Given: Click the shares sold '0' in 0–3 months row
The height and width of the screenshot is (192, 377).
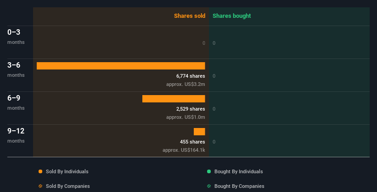Looking at the screenshot, I should point(204,43).
